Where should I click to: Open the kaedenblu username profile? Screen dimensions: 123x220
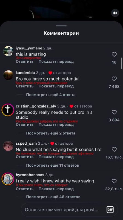click(x=25, y=73)
